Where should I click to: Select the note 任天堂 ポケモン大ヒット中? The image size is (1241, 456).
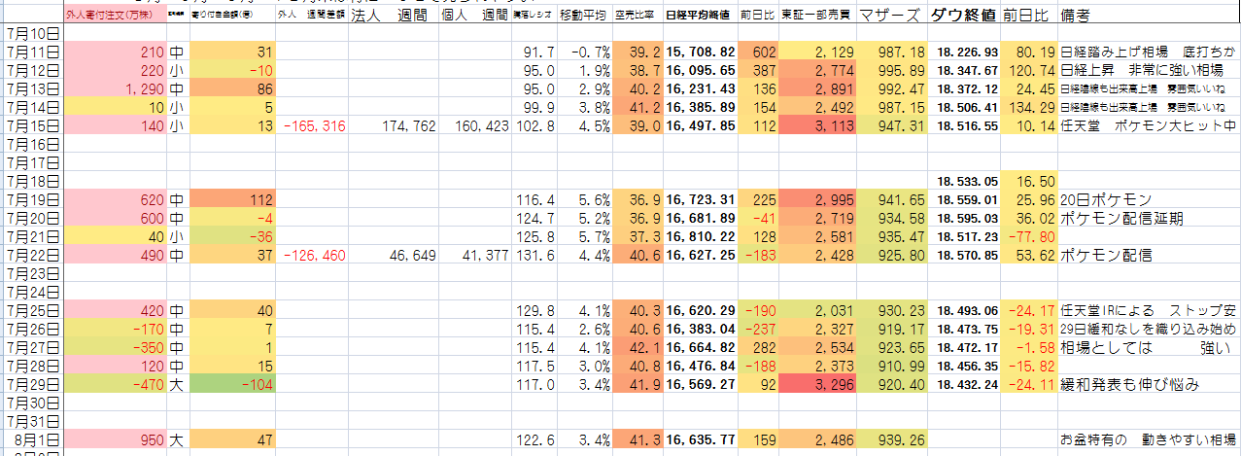click(1147, 125)
